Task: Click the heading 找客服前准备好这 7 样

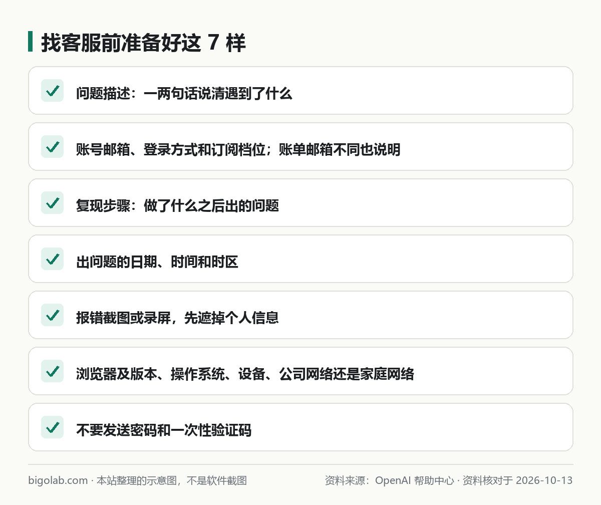Action: [x=143, y=43]
